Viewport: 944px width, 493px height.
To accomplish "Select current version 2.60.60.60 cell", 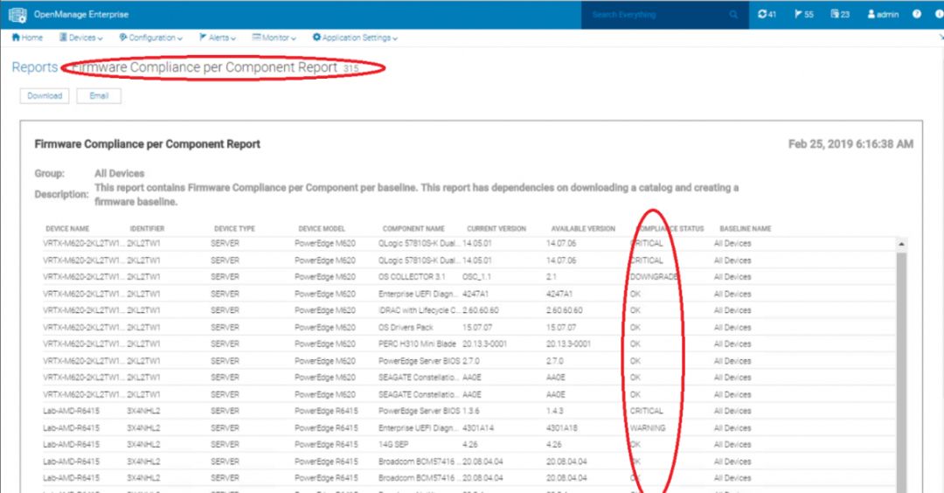I will [x=481, y=310].
